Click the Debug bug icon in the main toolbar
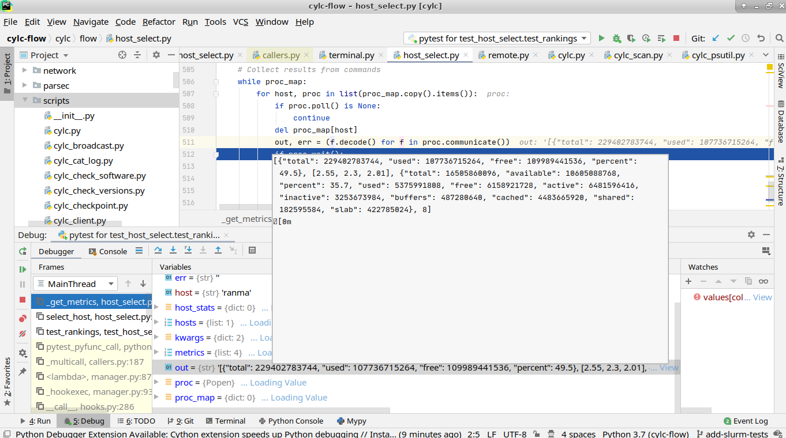Viewport: 786px width, 438px height. [616, 38]
